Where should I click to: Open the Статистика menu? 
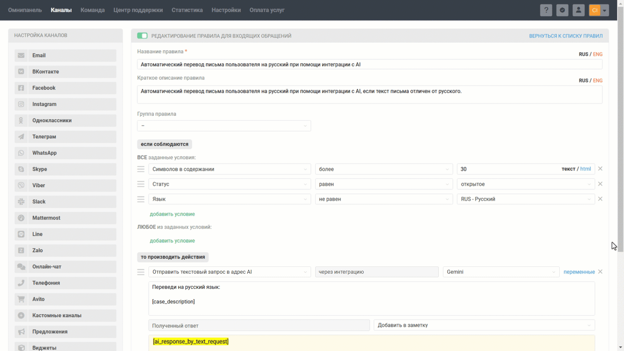click(x=187, y=10)
